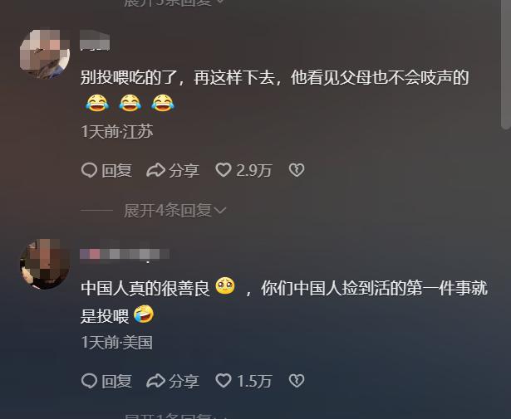Share the Jiangsu comment
Image resolution: width=511 pixels, height=419 pixels.
173,170
